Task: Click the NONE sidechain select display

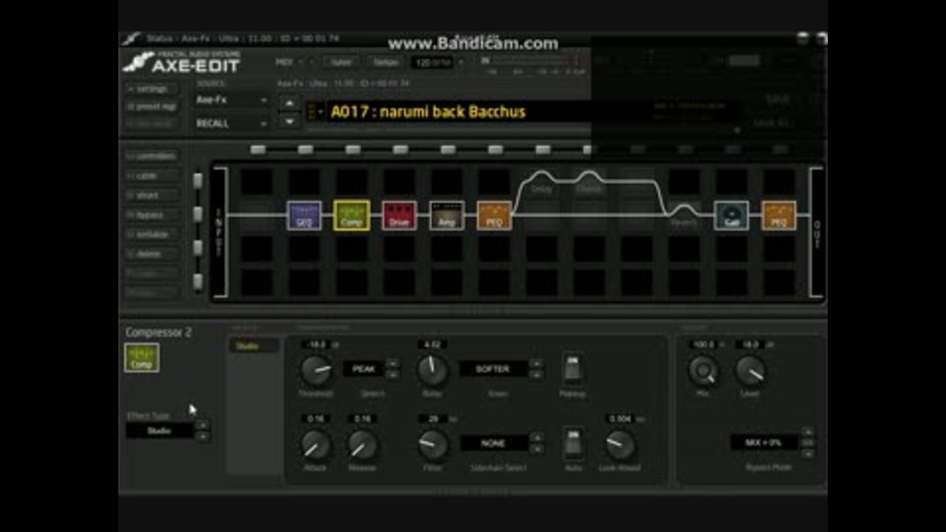Action: click(x=493, y=442)
